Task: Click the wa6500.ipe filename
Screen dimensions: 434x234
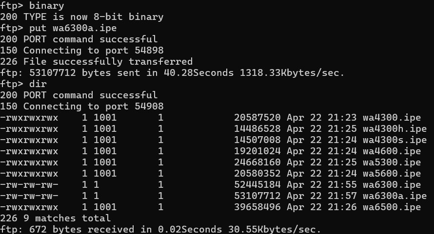Action: 392,207
